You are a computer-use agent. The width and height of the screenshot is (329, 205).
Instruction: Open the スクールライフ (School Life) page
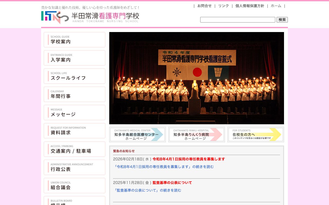coord(75,76)
